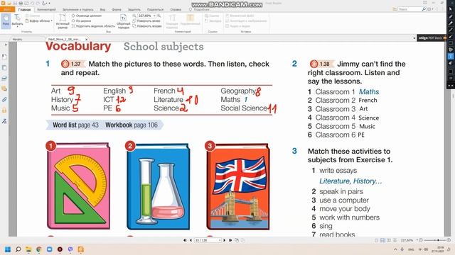
Task: Click the Выбрать select tool
Action: [17, 21]
